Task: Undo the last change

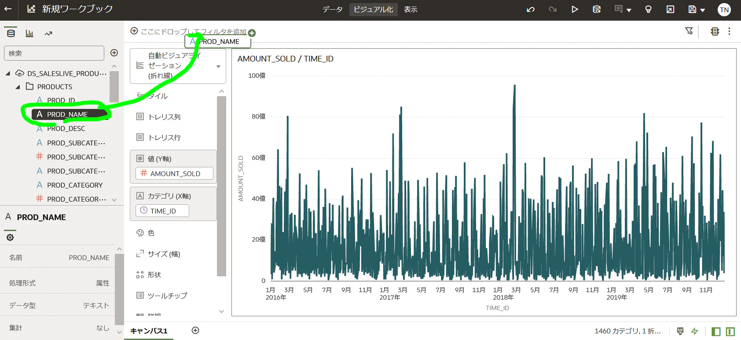Action: pos(531,9)
